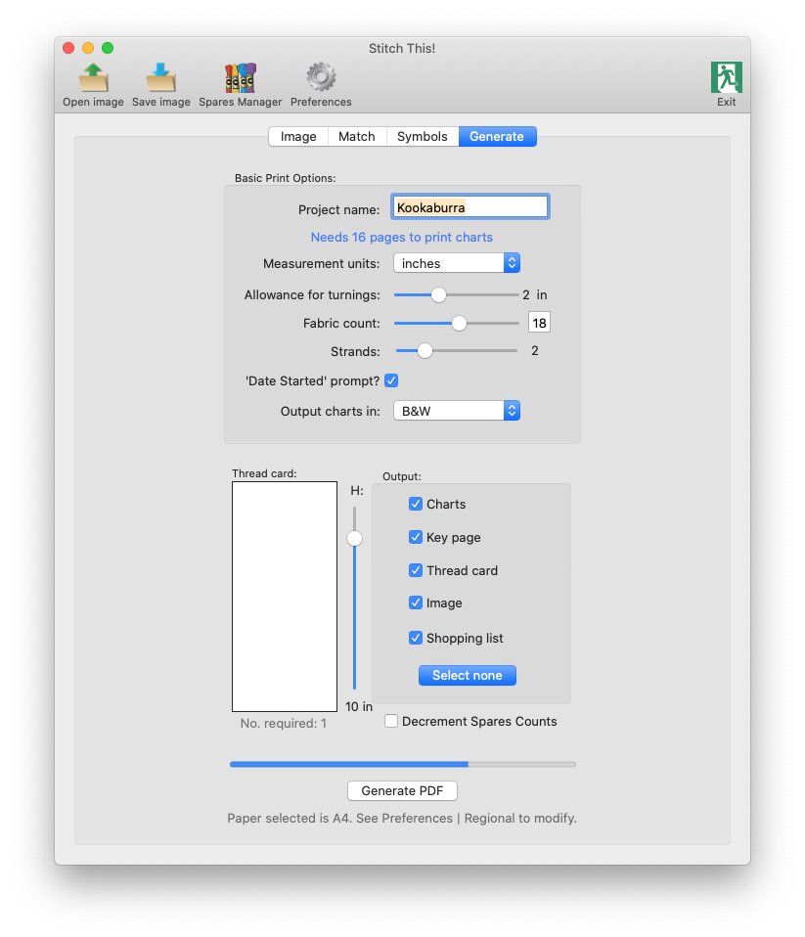Disable the Charts output checkbox

coord(416,504)
